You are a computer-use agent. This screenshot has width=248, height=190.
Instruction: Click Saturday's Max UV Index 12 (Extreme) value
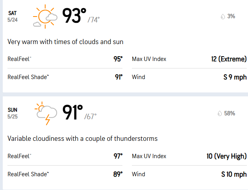click(x=229, y=59)
